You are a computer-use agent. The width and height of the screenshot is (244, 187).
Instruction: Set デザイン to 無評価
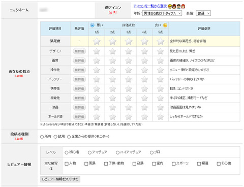tap(79, 51)
